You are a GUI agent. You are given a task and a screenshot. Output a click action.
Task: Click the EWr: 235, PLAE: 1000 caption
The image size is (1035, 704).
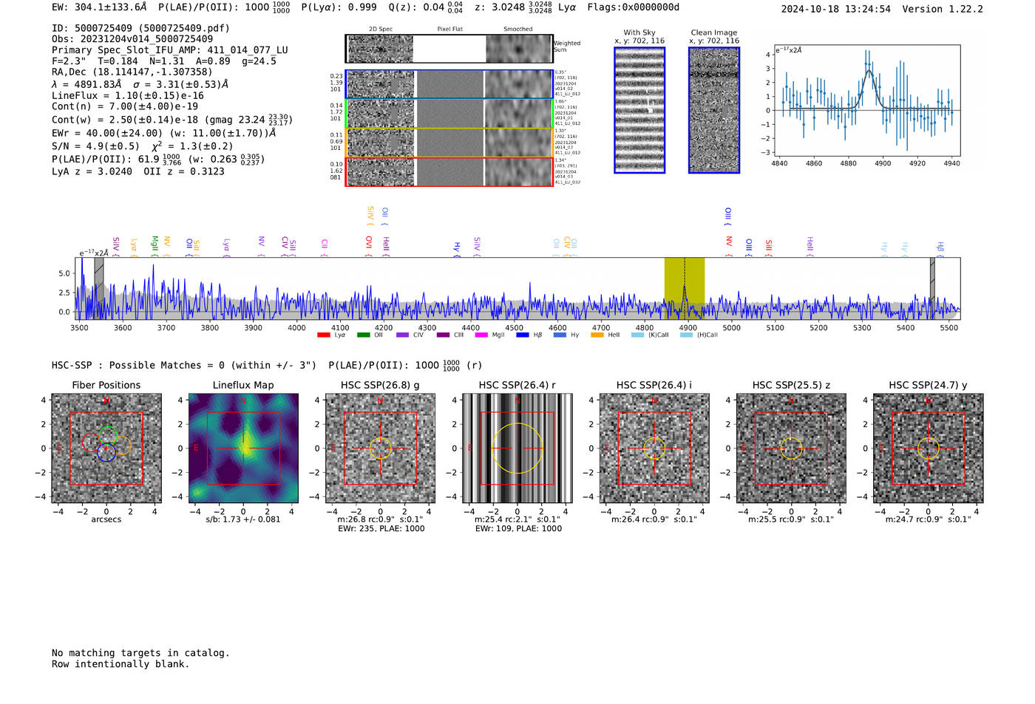[381, 529]
